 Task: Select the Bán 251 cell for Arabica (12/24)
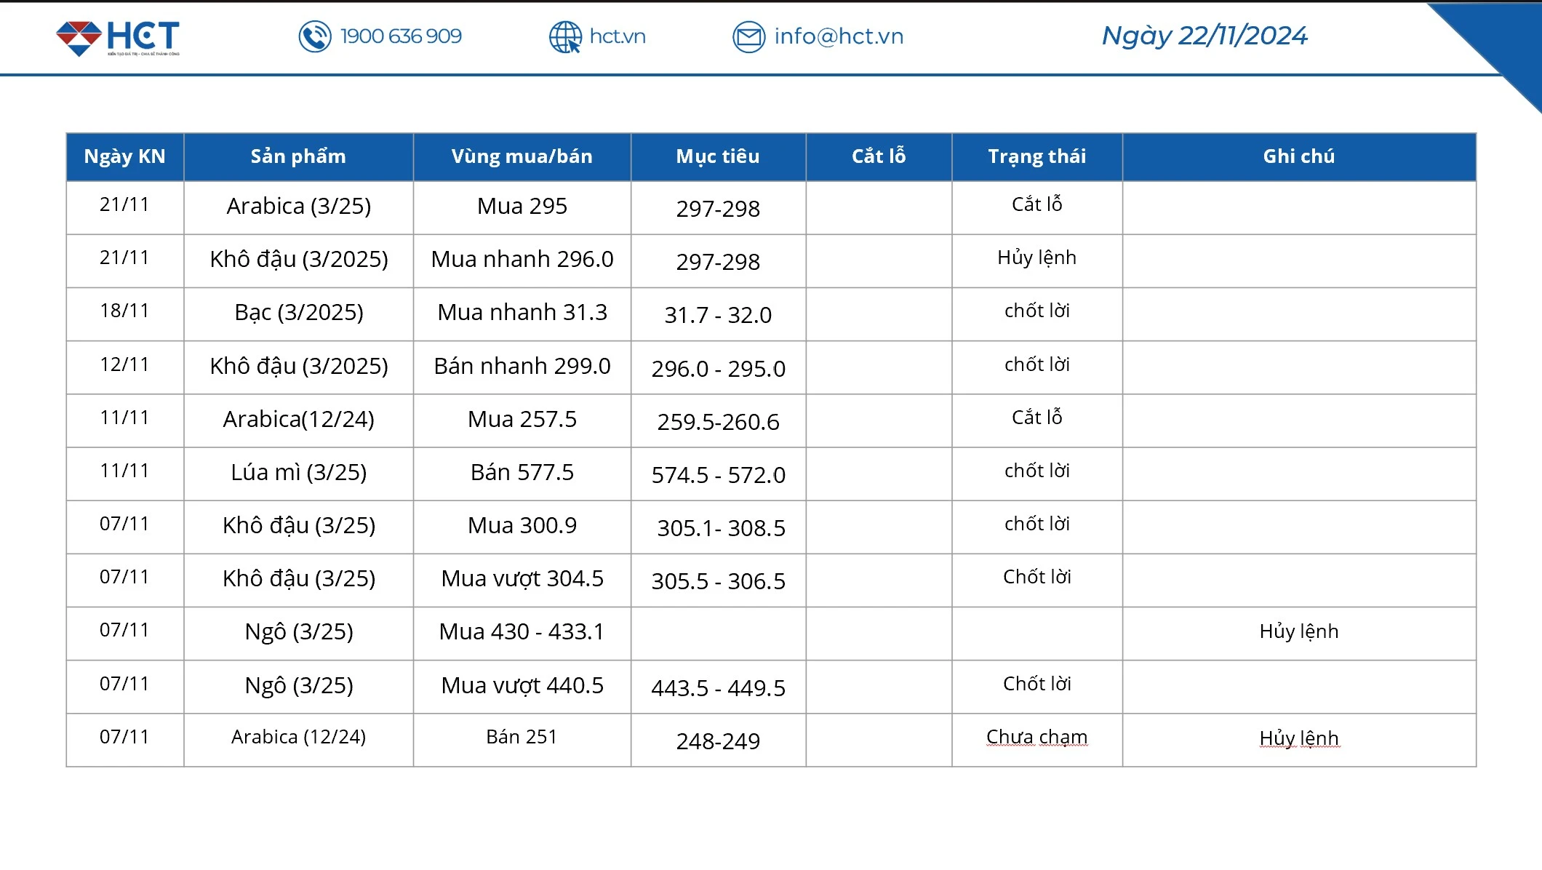[x=522, y=737]
